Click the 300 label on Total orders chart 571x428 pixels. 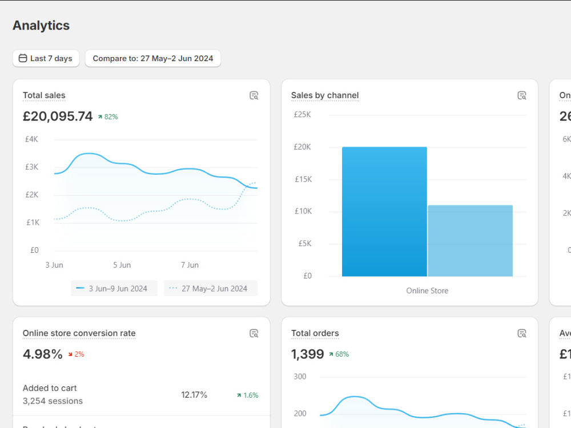tap(300, 377)
